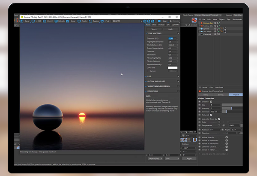The width and height of the screenshot is (257, 176).
Task: Click the Sea Mesh material tag
Action: (225, 31)
